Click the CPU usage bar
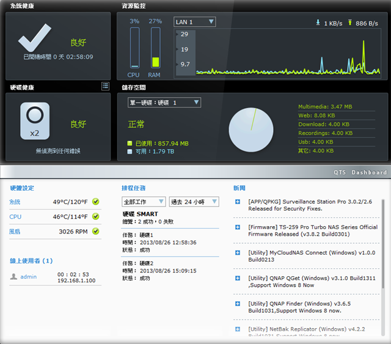This screenshot has height=344, width=391. coord(134,48)
